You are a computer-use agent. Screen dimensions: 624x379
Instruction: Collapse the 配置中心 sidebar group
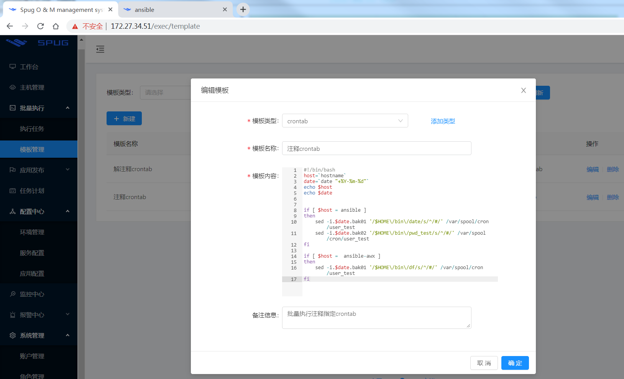39,211
